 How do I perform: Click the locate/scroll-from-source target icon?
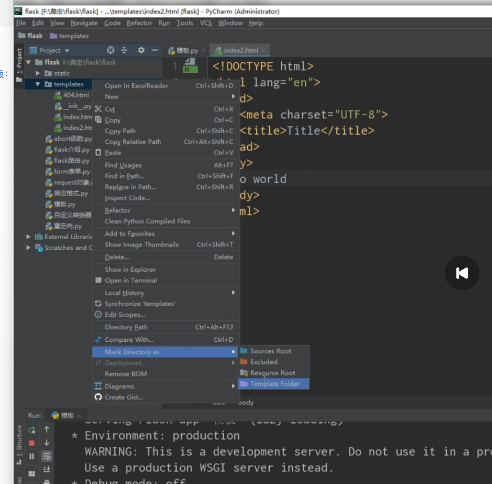[x=110, y=50]
